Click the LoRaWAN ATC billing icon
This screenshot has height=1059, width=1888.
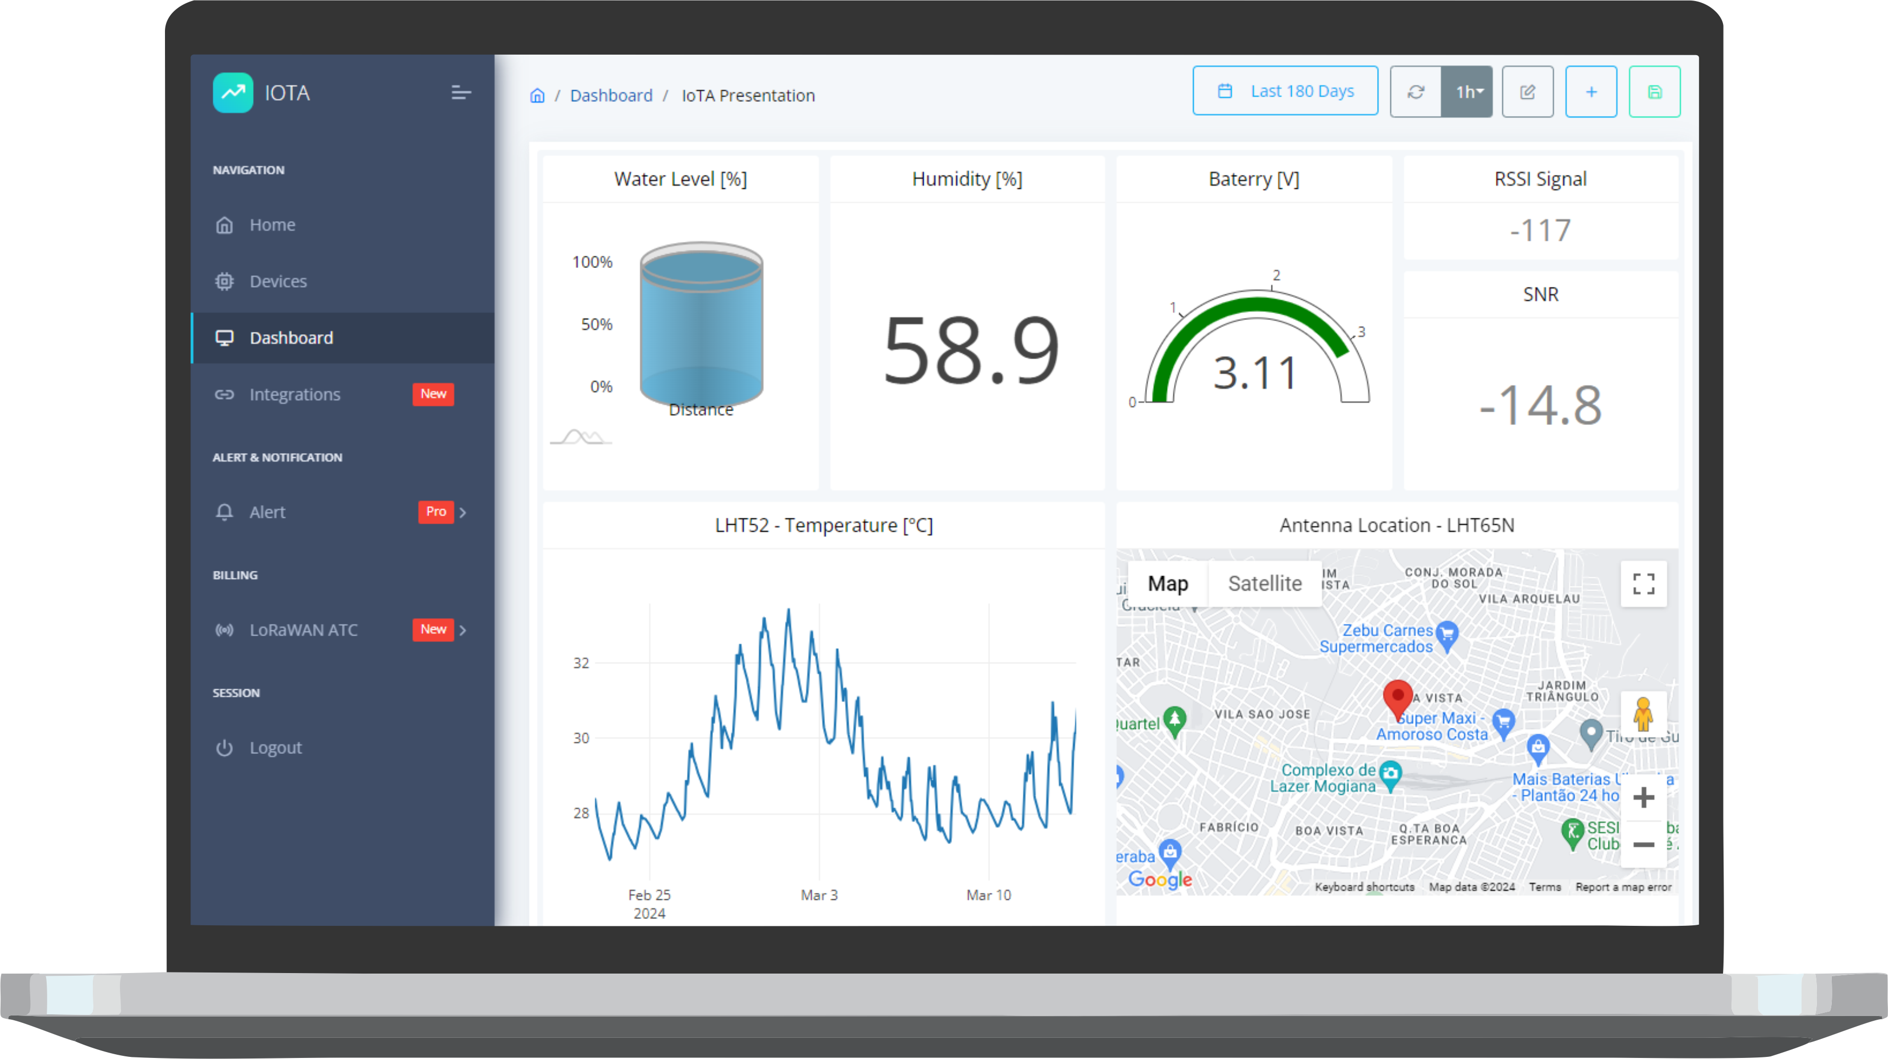222,630
